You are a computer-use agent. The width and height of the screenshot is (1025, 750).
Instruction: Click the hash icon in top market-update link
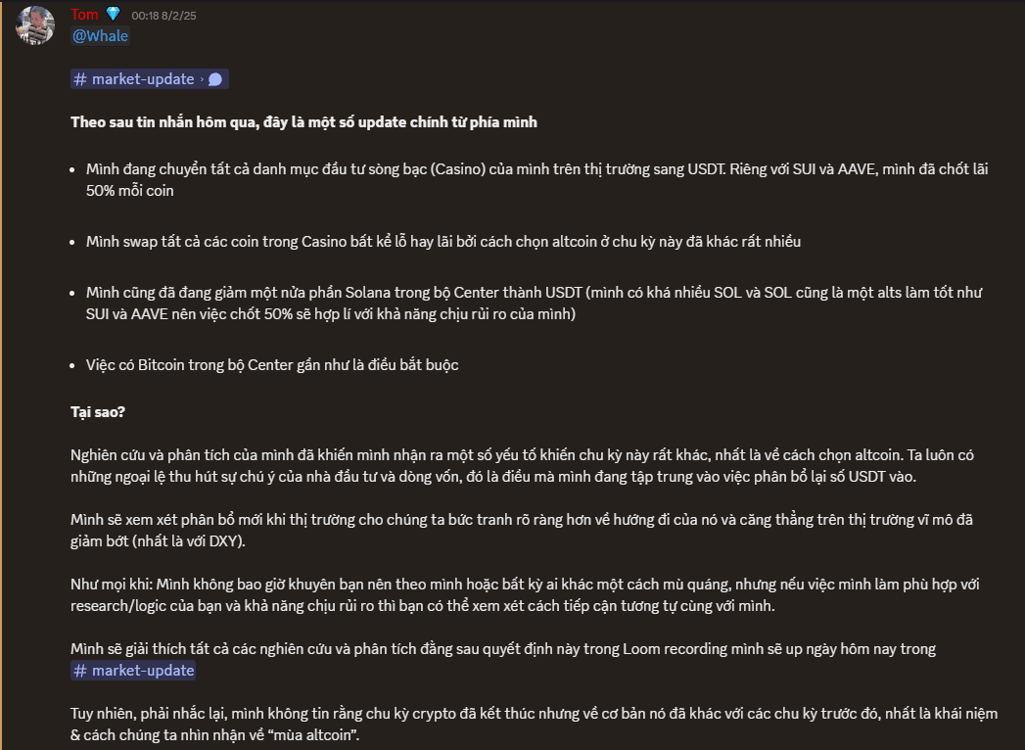(79, 79)
